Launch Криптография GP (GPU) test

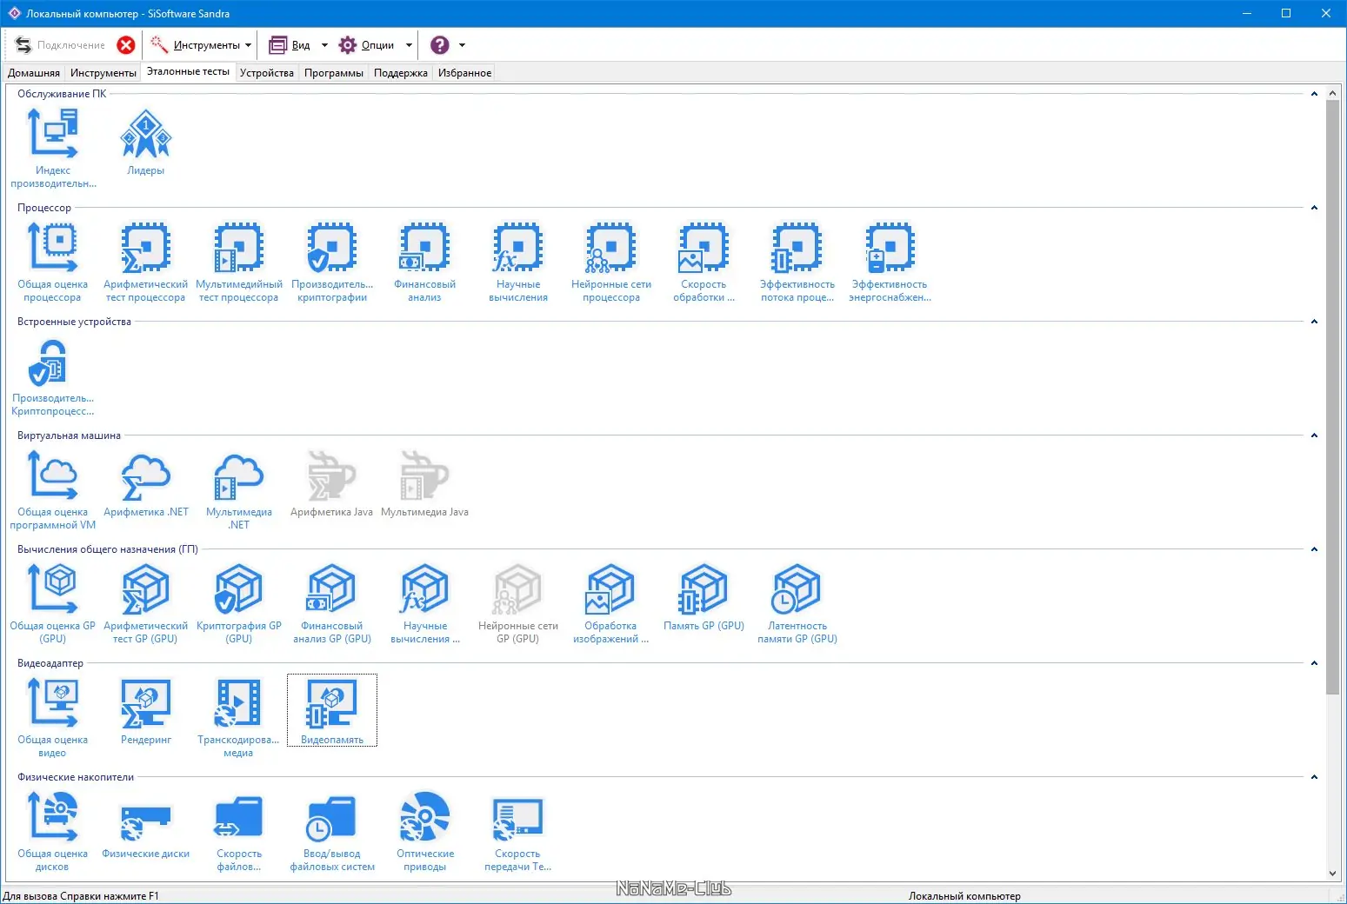[239, 603]
